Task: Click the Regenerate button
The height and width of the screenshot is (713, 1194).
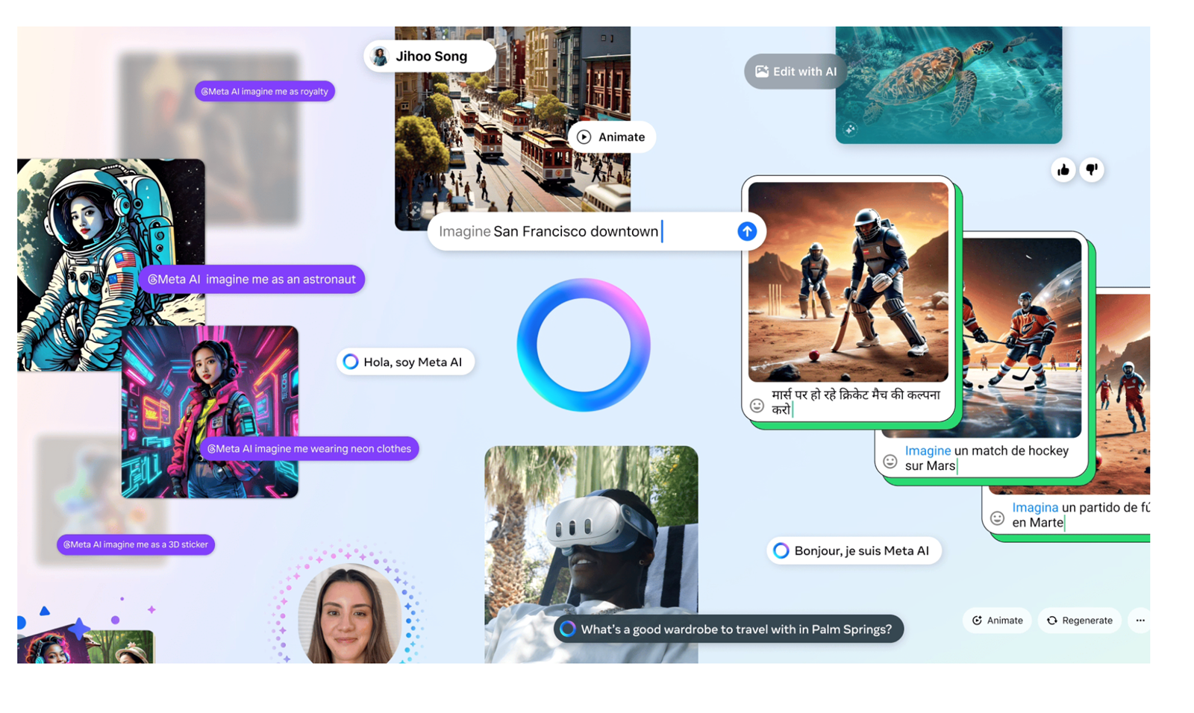Action: click(x=1079, y=621)
